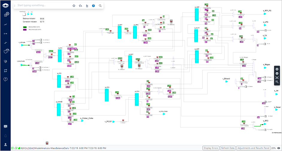Click the magnifying glass search icon

click(100, 5)
